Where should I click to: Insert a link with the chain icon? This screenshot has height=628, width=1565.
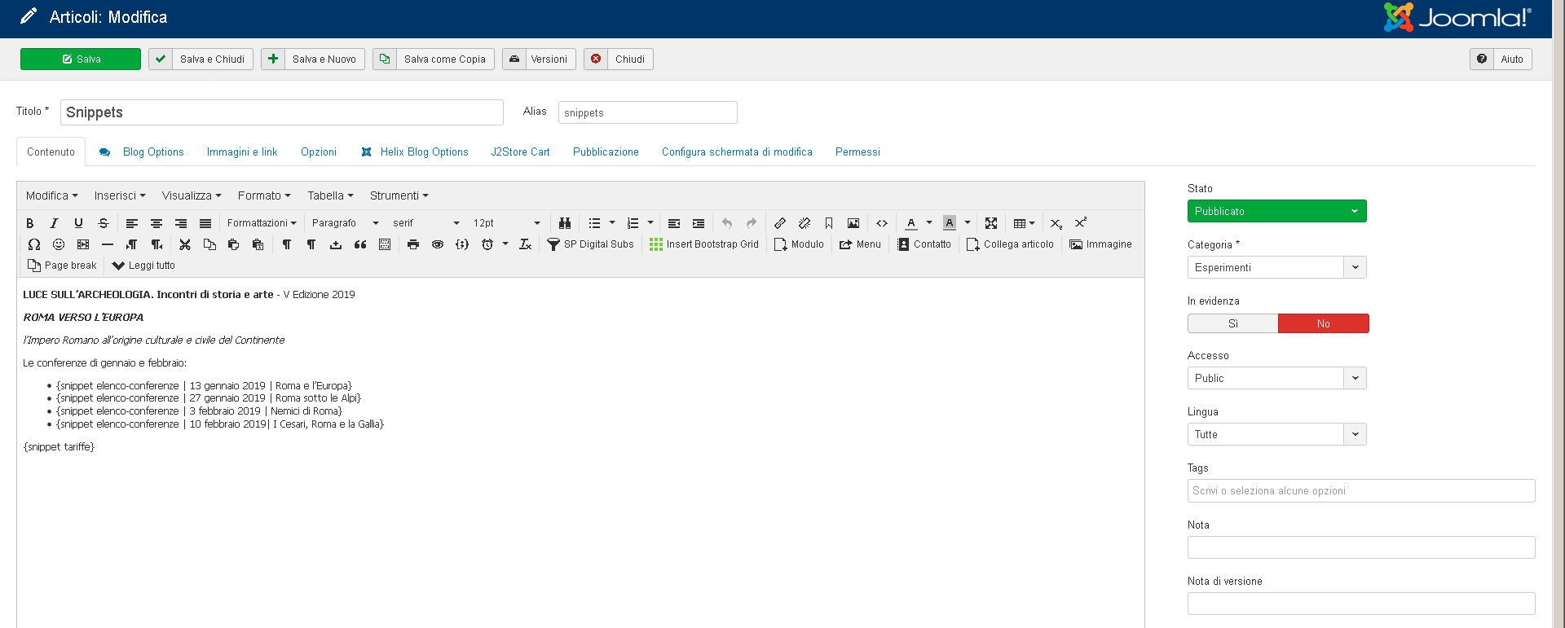click(780, 223)
